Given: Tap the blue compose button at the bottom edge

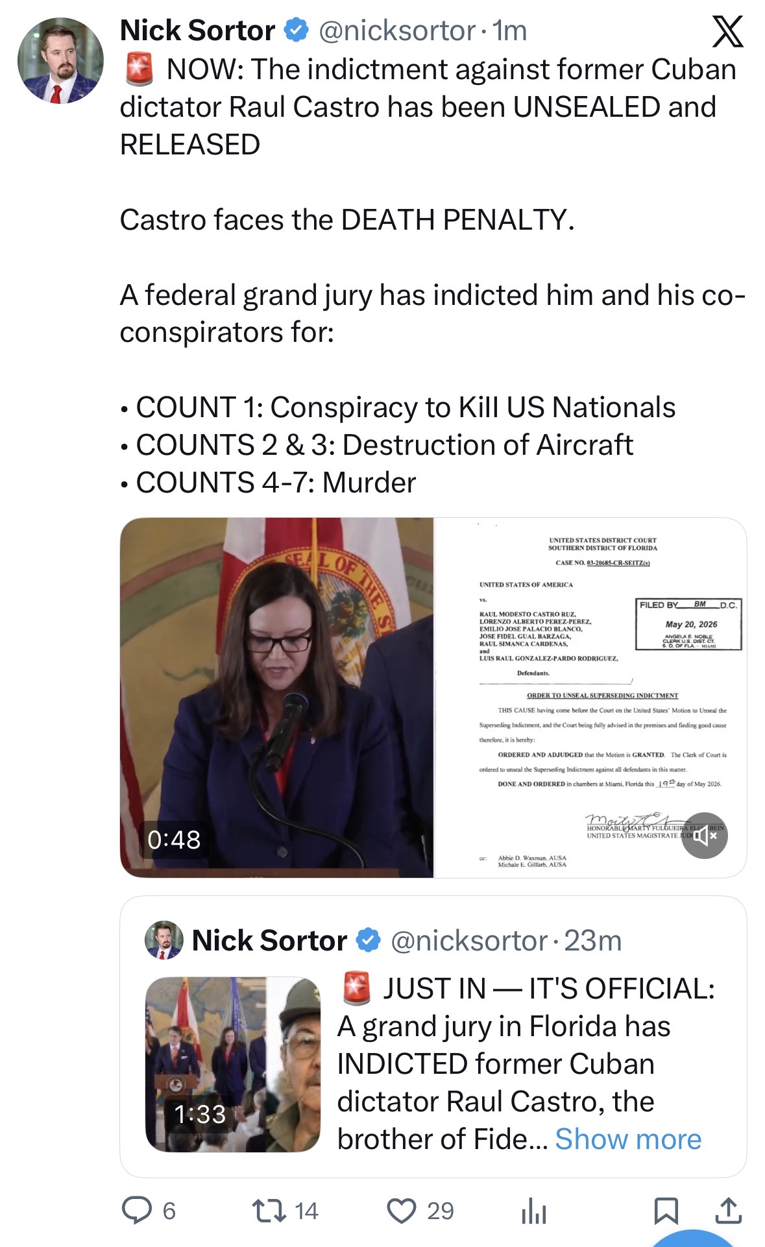Looking at the screenshot, I should point(694,1238).
